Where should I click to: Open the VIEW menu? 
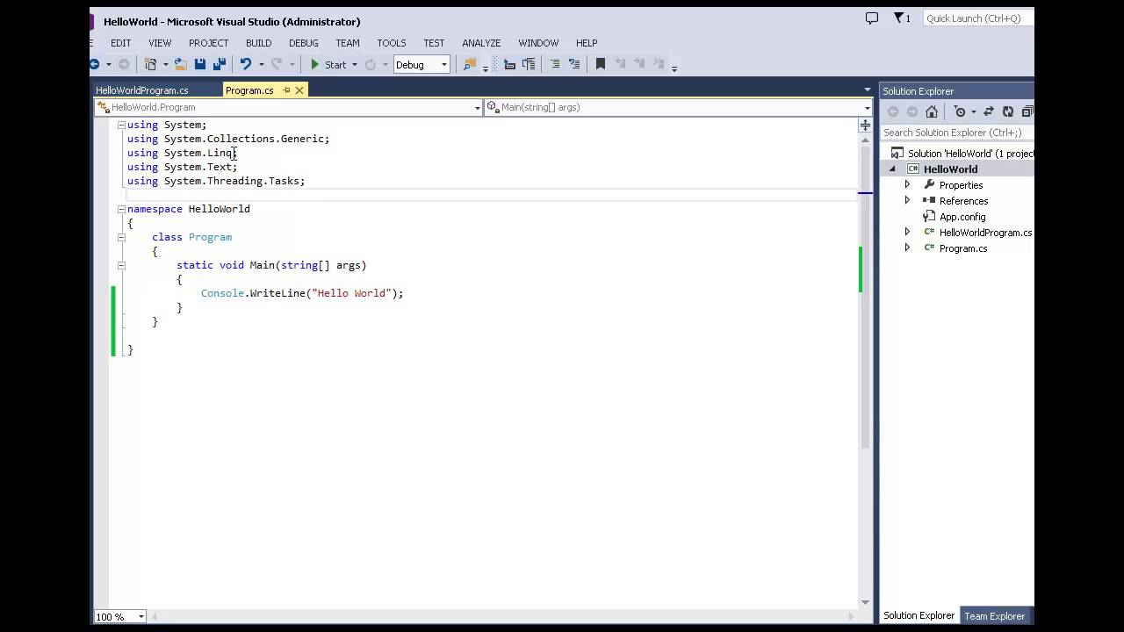[160, 43]
